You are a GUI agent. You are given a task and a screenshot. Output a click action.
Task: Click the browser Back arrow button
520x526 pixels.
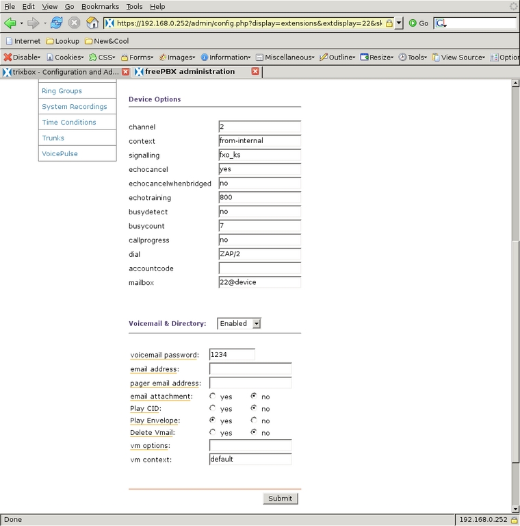click(10, 23)
